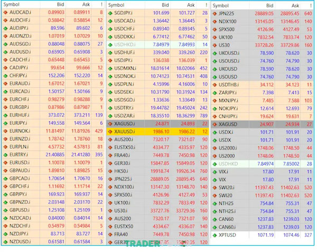Click the bid value 19918.74
Image resolution: width=317 pixels, height=252 pixels.
point(160,171)
